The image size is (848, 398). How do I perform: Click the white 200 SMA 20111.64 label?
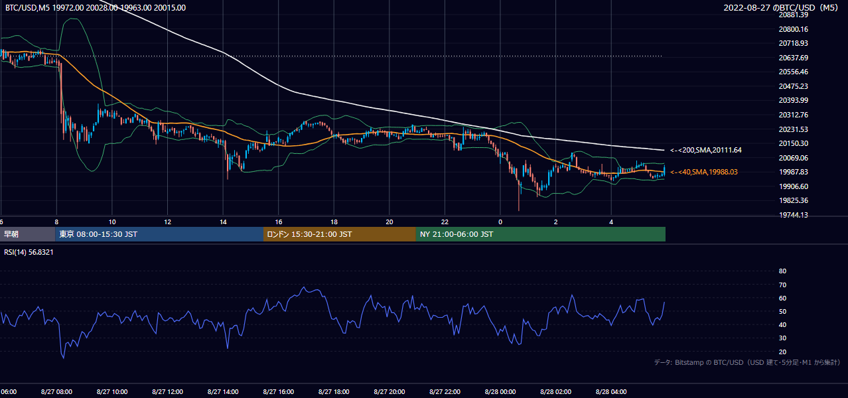click(x=706, y=150)
